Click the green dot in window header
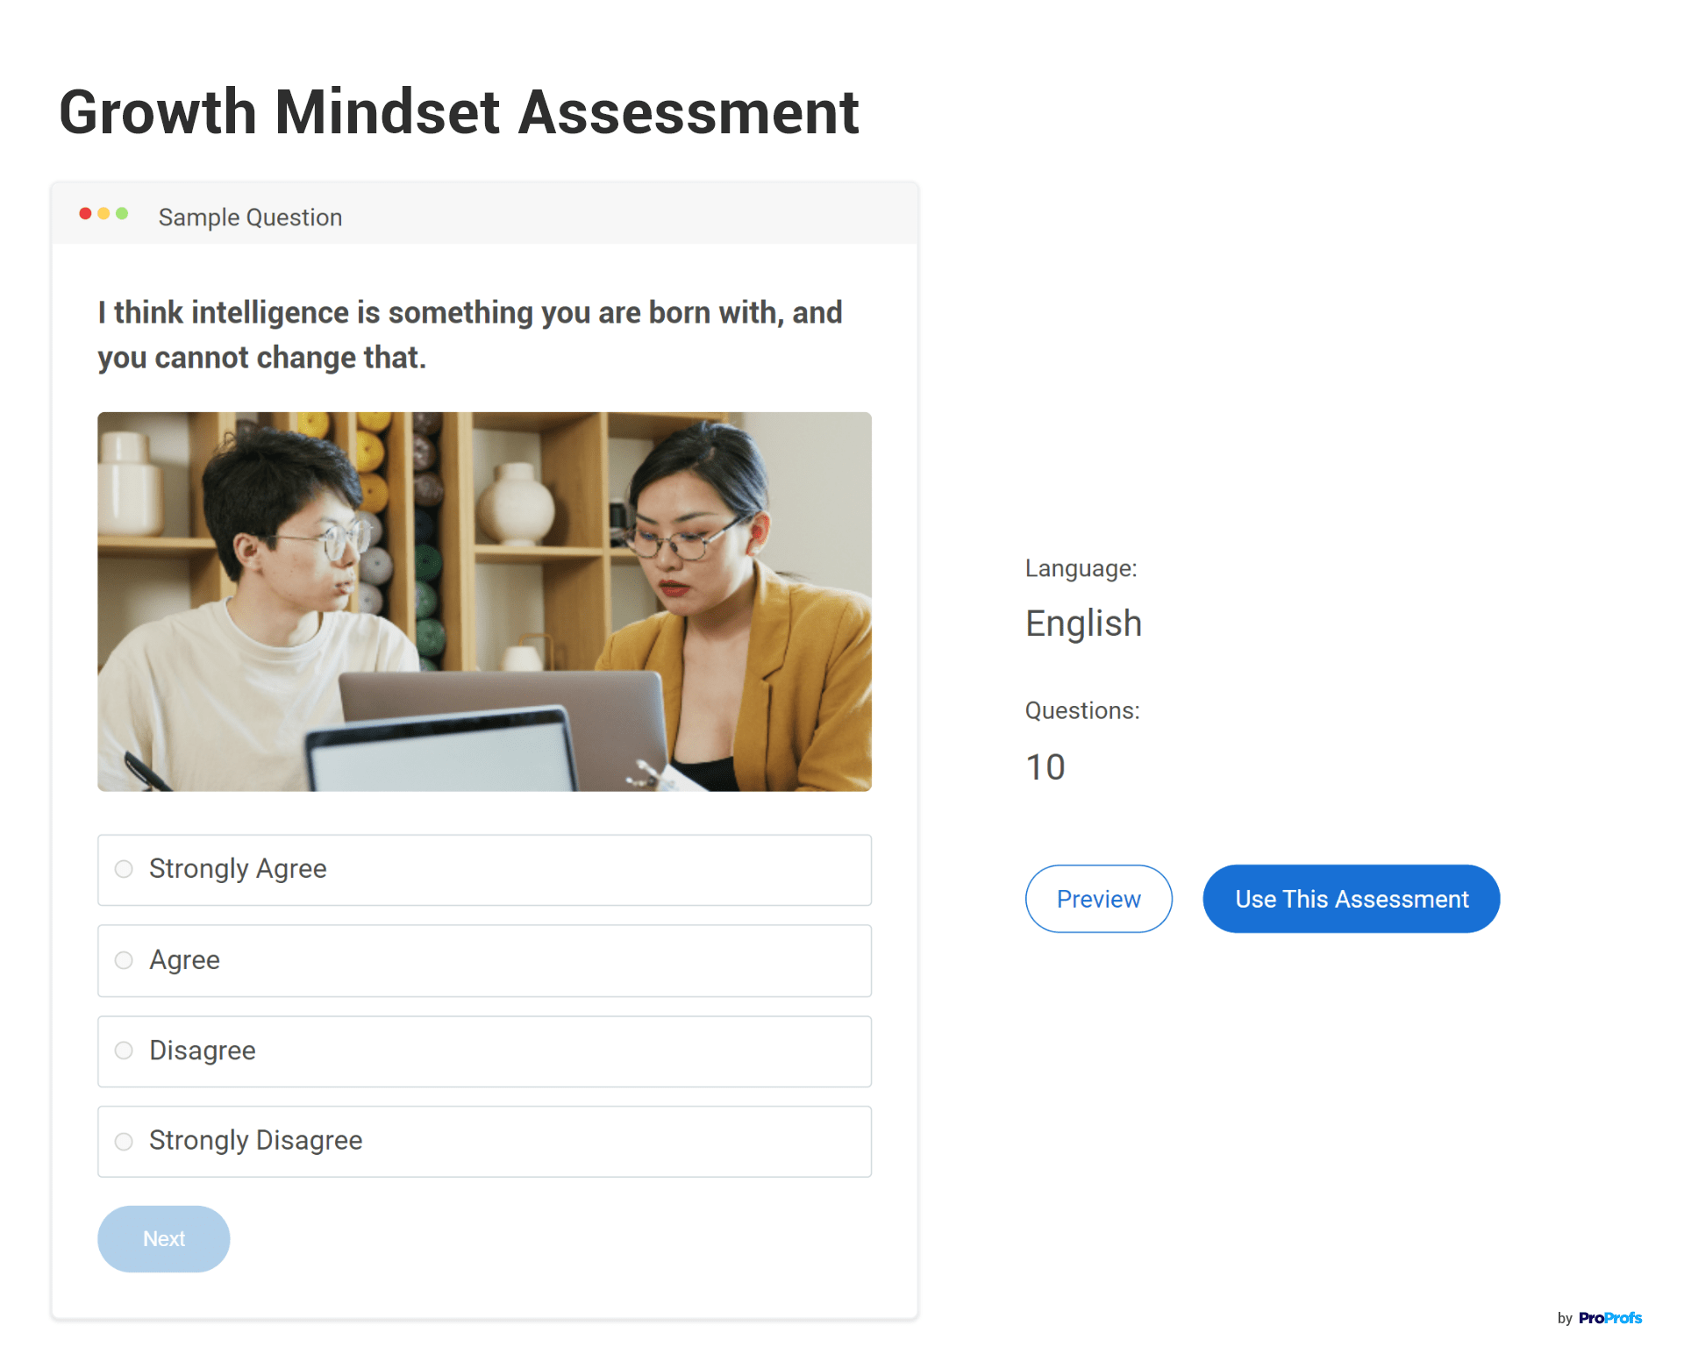Image resolution: width=1684 pixels, height=1368 pixels. 122,213
